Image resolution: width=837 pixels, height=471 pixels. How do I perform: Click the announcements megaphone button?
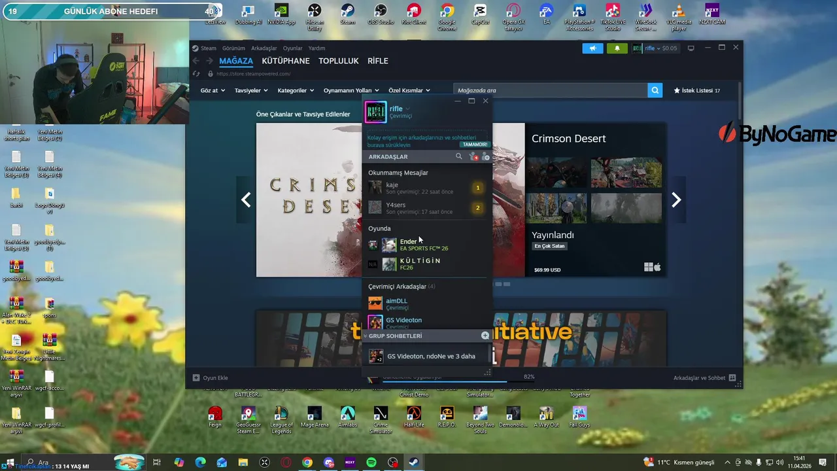pos(592,48)
